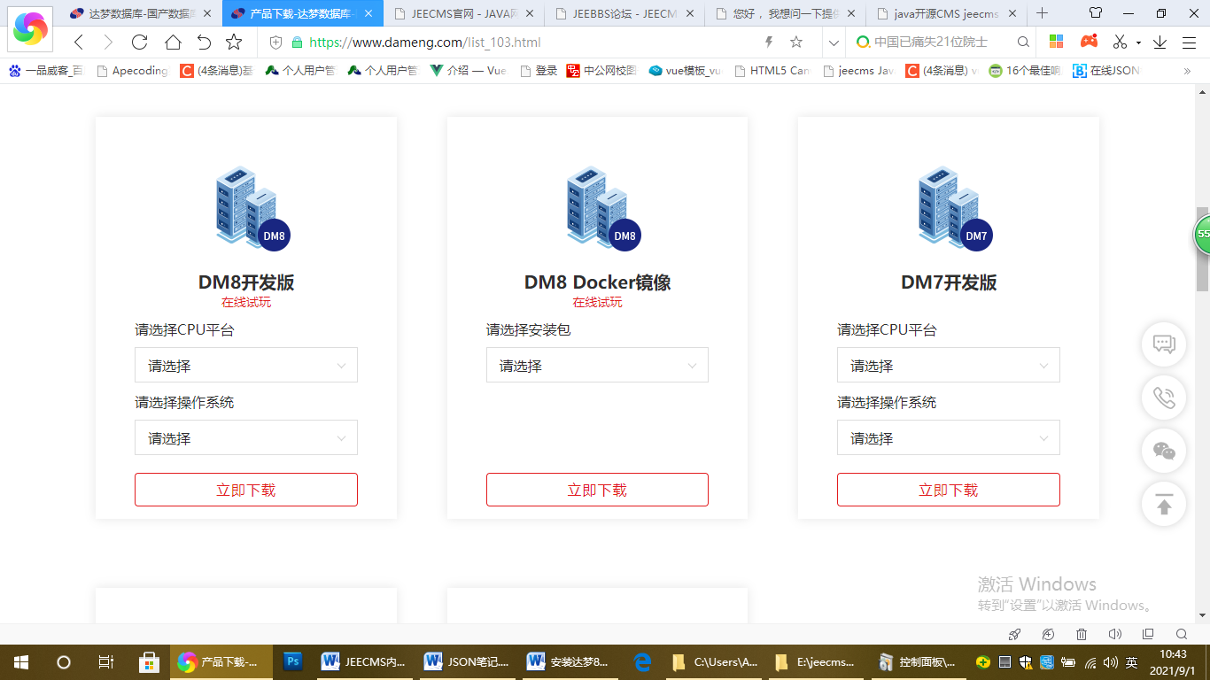Click the search box with 中国已痛失21位院士
1210x680 pixels.
[932, 42]
